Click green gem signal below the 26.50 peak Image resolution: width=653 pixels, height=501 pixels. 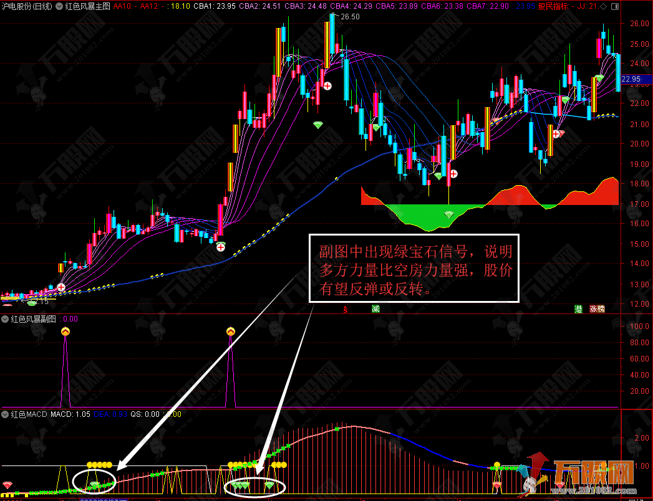tap(317, 125)
